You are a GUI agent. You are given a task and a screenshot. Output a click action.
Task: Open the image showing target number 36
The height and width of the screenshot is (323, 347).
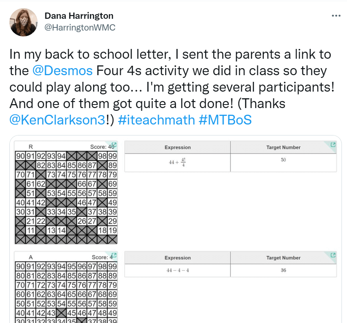tap(230, 264)
